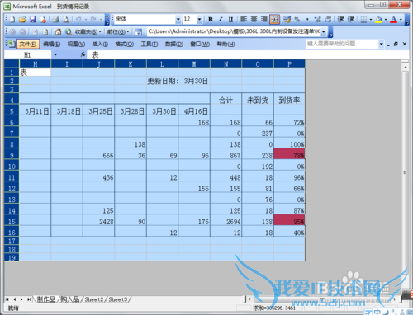Click the insert function fx icon
Image resolution: width=413 pixels, height=315 pixels.
(x=83, y=54)
